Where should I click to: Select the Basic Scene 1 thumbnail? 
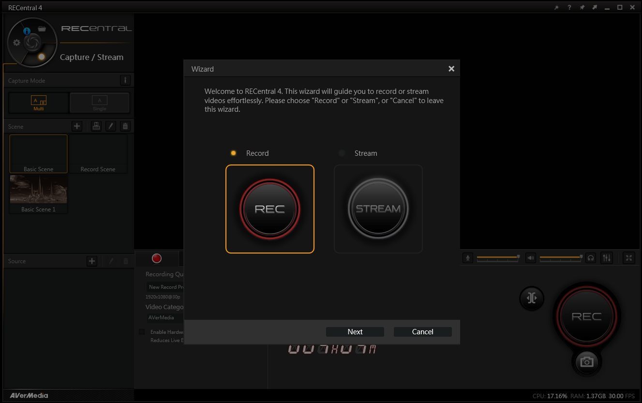point(39,194)
